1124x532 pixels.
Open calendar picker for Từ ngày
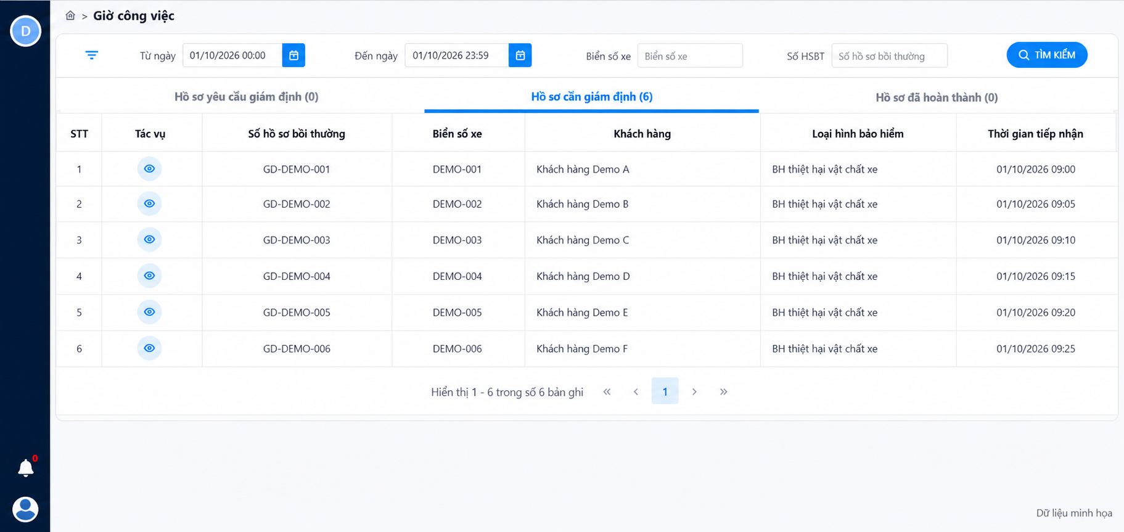click(293, 55)
